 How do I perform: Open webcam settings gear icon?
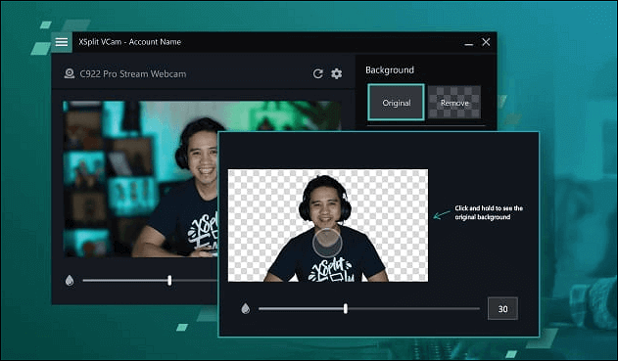coord(337,73)
